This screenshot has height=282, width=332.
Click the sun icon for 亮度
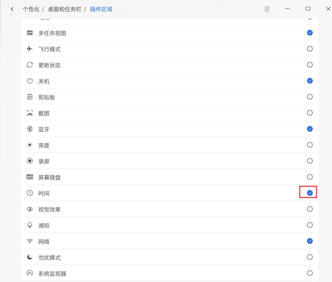click(30, 145)
